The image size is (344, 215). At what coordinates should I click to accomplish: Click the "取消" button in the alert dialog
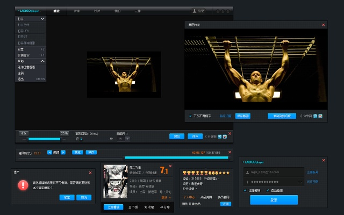84,197
